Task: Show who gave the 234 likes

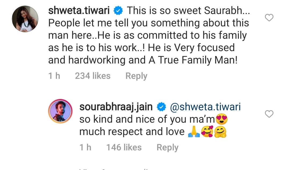Action: tap(93, 76)
